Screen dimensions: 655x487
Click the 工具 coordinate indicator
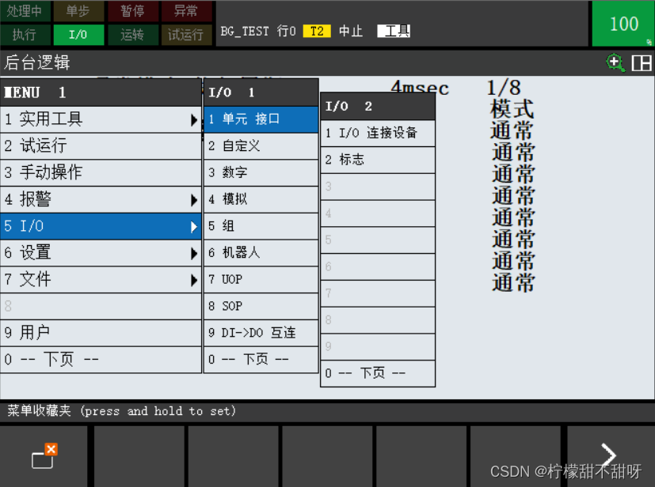(x=394, y=32)
